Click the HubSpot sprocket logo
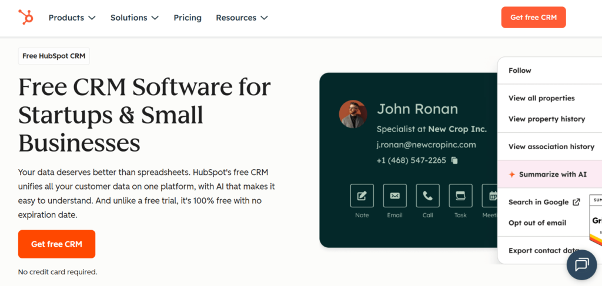The image size is (602, 286). [x=26, y=17]
